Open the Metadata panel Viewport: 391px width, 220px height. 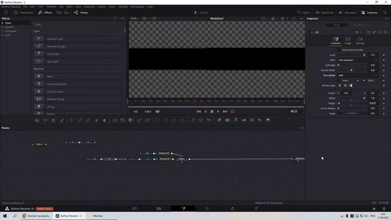tap(347, 12)
